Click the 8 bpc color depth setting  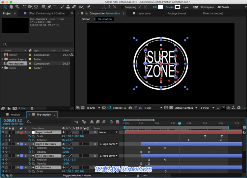[x=22, y=108]
